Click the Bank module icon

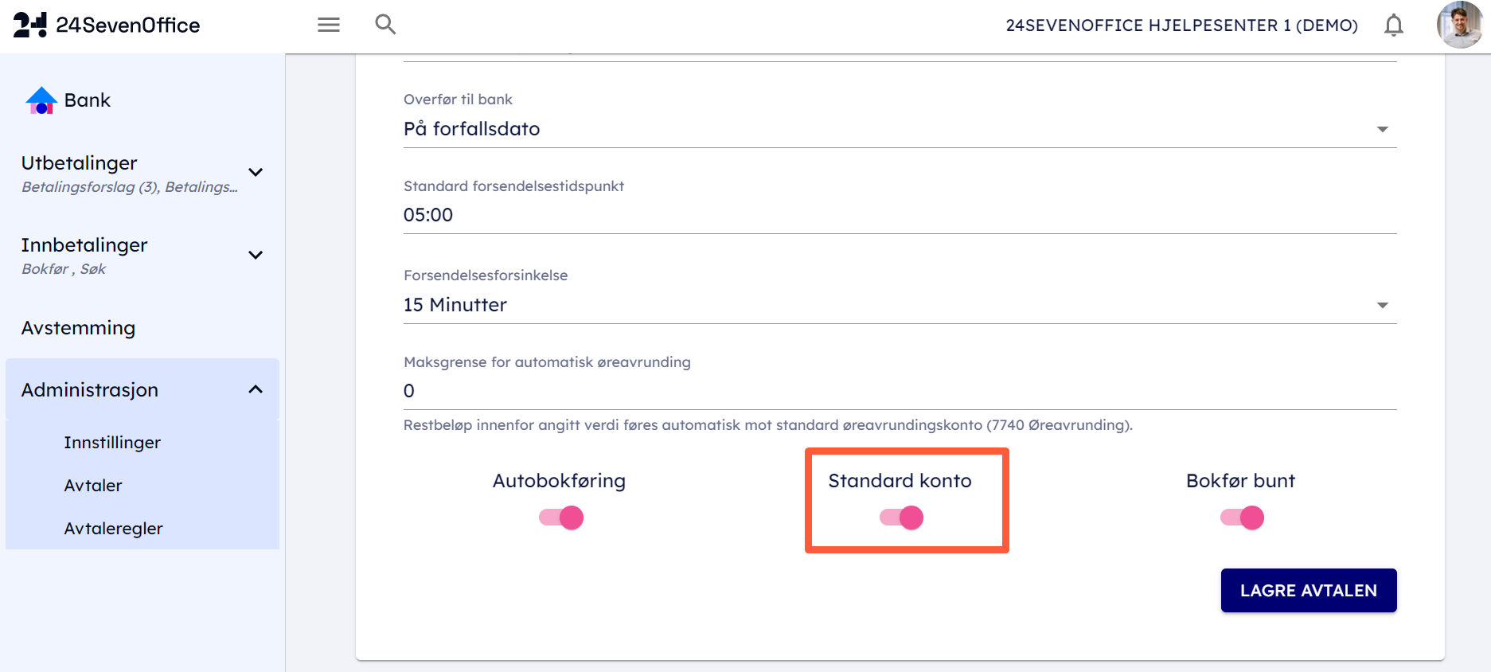coord(41,100)
